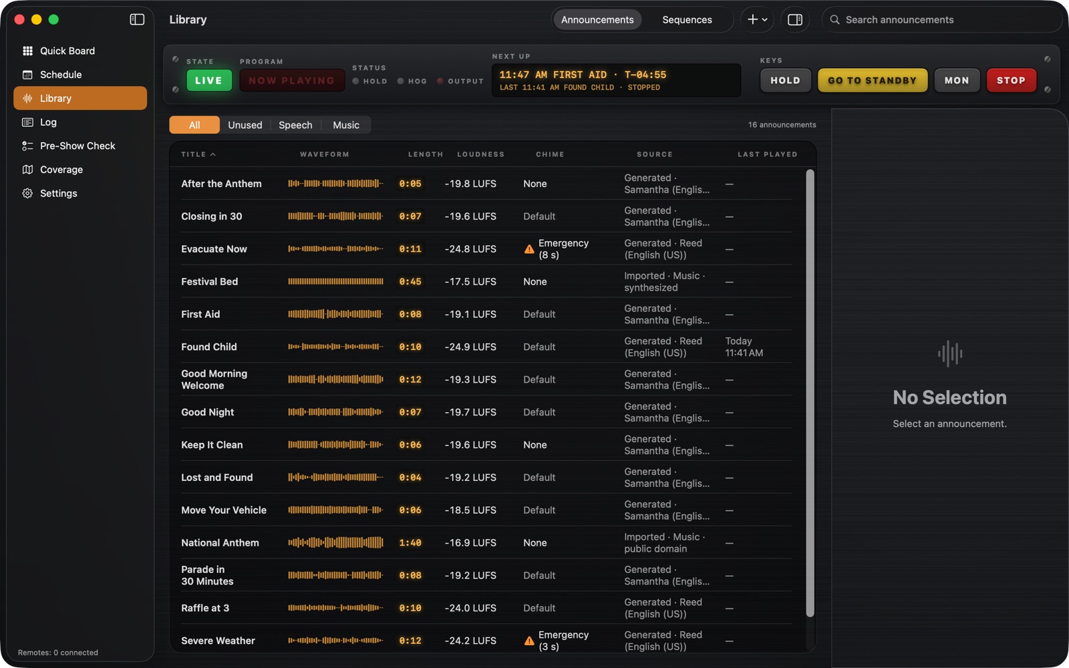1069x668 pixels.
Task: Click the After the Anthem waveform
Action: point(335,184)
